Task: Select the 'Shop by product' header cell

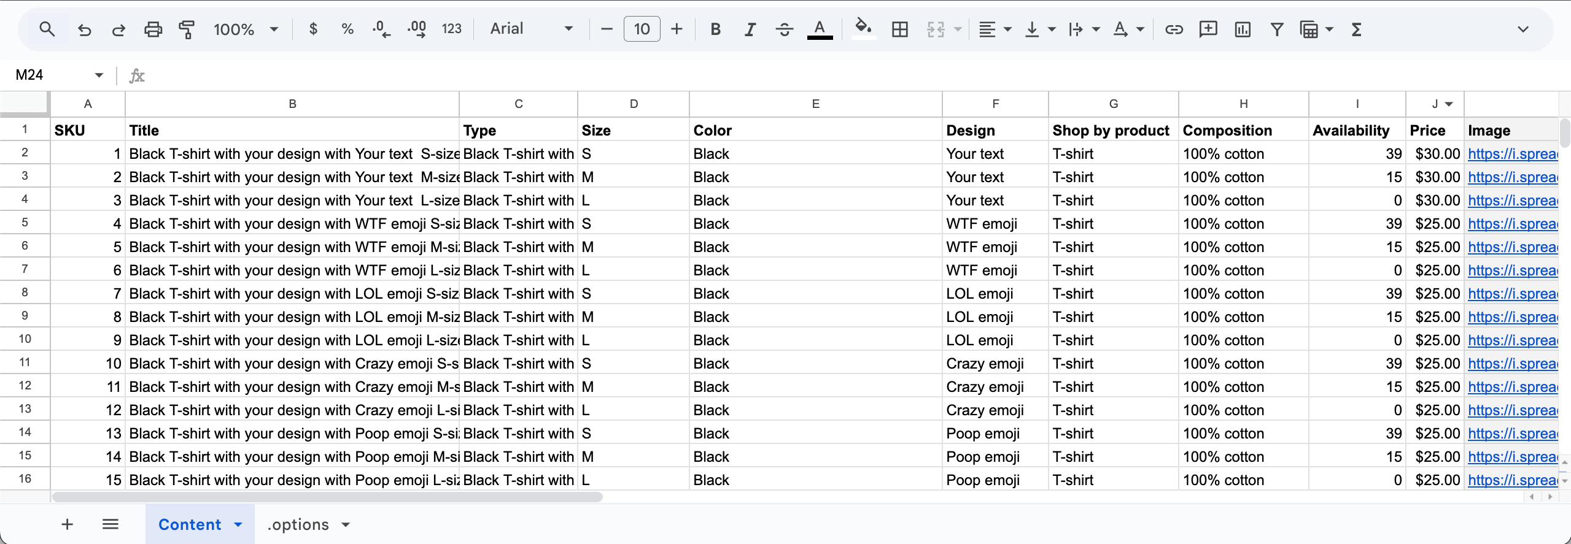Action: [1114, 130]
